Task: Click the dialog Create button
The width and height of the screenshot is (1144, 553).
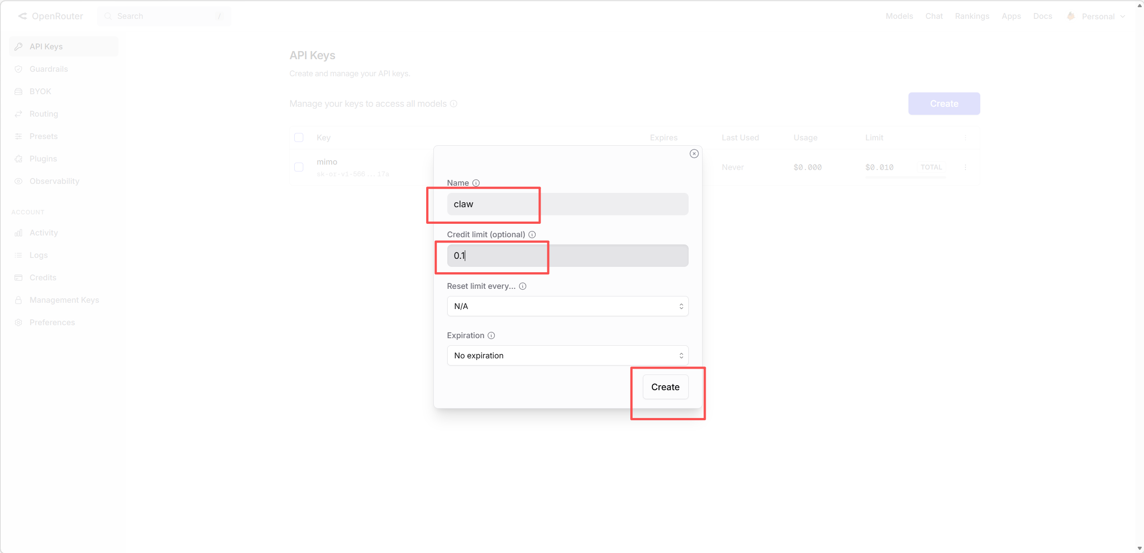Action: (665, 387)
